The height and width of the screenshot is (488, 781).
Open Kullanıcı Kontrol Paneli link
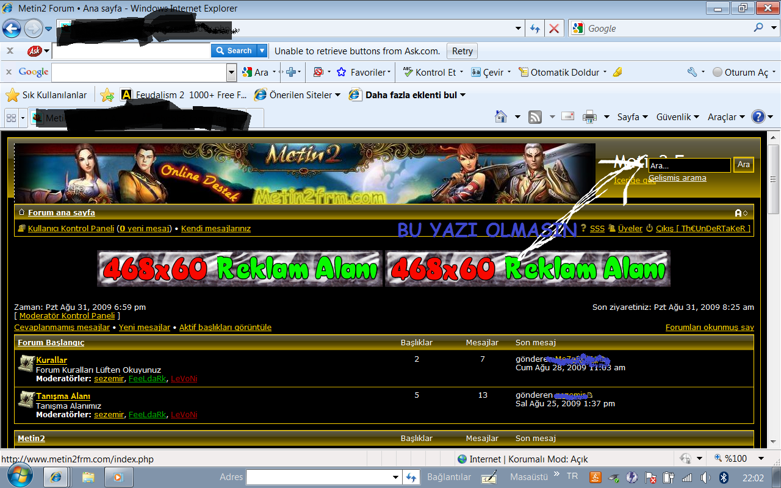[x=71, y=229]
